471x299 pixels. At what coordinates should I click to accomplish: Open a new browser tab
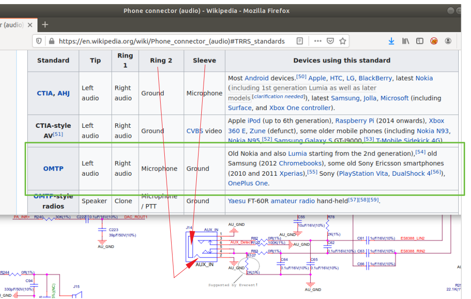tap(45, 25)
